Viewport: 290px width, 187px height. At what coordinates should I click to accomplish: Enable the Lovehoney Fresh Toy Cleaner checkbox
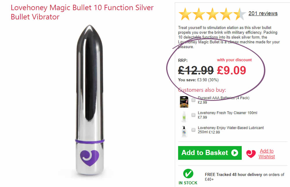(x=193, y=115)
